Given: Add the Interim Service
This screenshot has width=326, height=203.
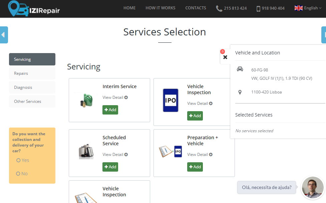Looking at the screenshot, I should point(110,110).
